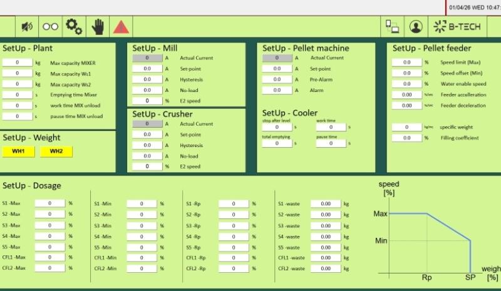
Task: Edit the CFL2 -Max dosage field
Action: click(x=50, y=268)
